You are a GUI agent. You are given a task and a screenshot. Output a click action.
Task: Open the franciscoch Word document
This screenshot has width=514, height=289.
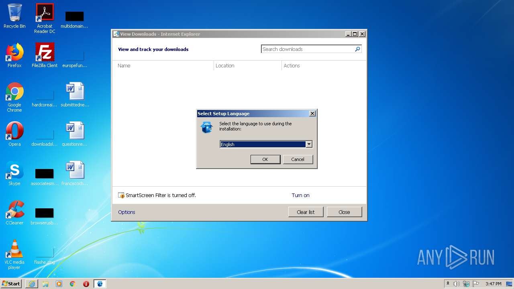pyautogui.click(x=75, y=173)
